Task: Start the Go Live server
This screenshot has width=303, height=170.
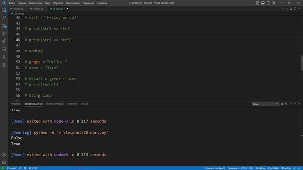Action: click(x=286, y=168)
